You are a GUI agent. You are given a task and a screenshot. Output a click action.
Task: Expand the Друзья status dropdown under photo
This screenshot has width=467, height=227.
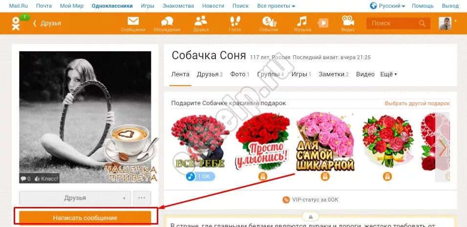tap(75, 198)
